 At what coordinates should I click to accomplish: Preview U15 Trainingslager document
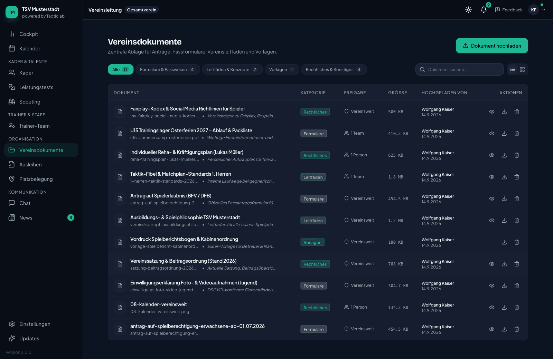click(x=492, y=133)
